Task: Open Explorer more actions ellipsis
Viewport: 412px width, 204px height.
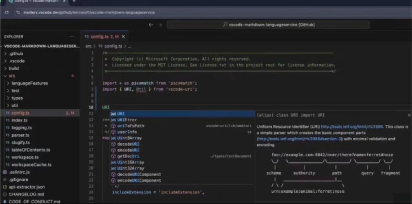Action: (72, 36)
